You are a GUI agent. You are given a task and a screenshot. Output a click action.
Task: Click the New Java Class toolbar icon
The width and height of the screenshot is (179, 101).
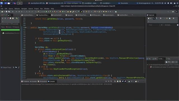coord(63,12)
